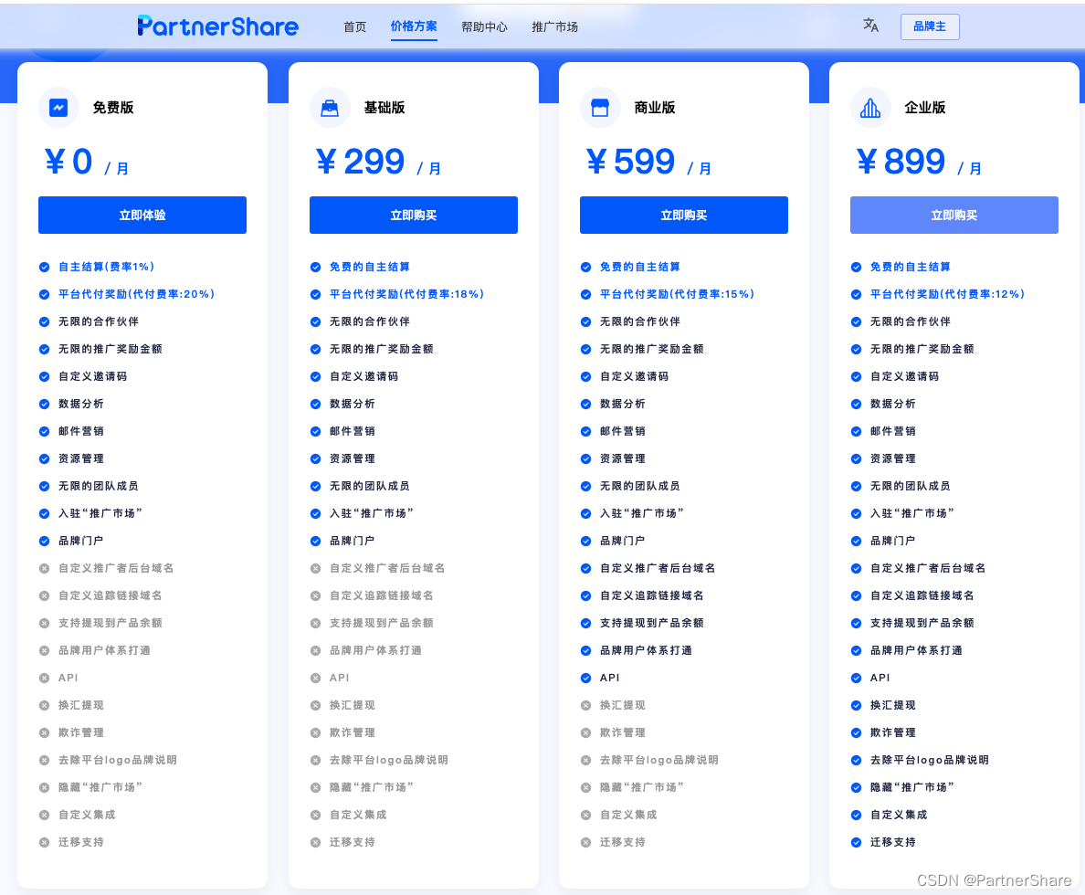
Task: Click 自定义集成 in 企业版 list
Action: click(899, 816)
